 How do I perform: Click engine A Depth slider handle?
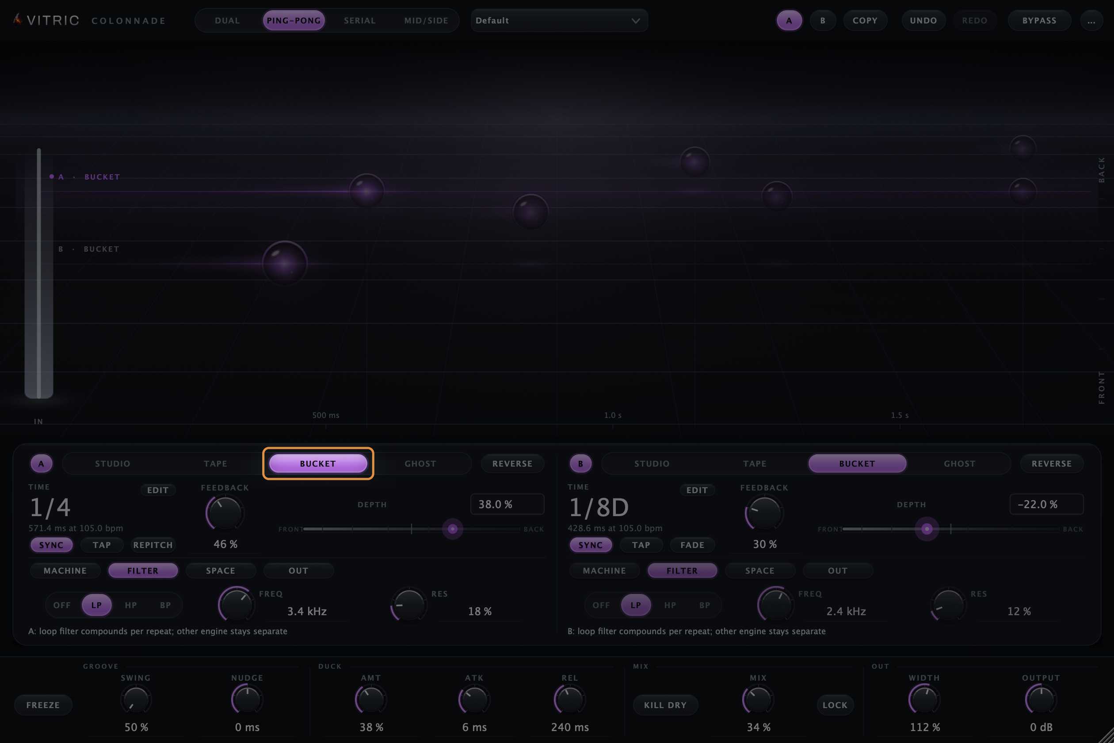click(x=452, y=529)
